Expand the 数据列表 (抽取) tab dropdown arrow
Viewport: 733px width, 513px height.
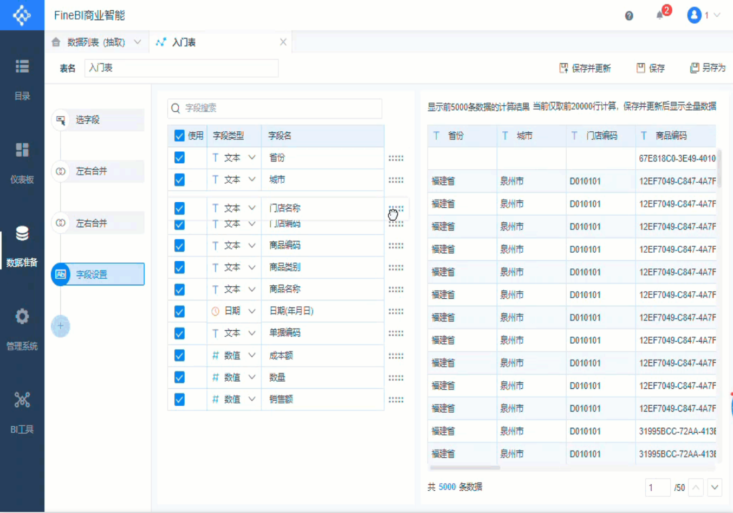[138, 42]
